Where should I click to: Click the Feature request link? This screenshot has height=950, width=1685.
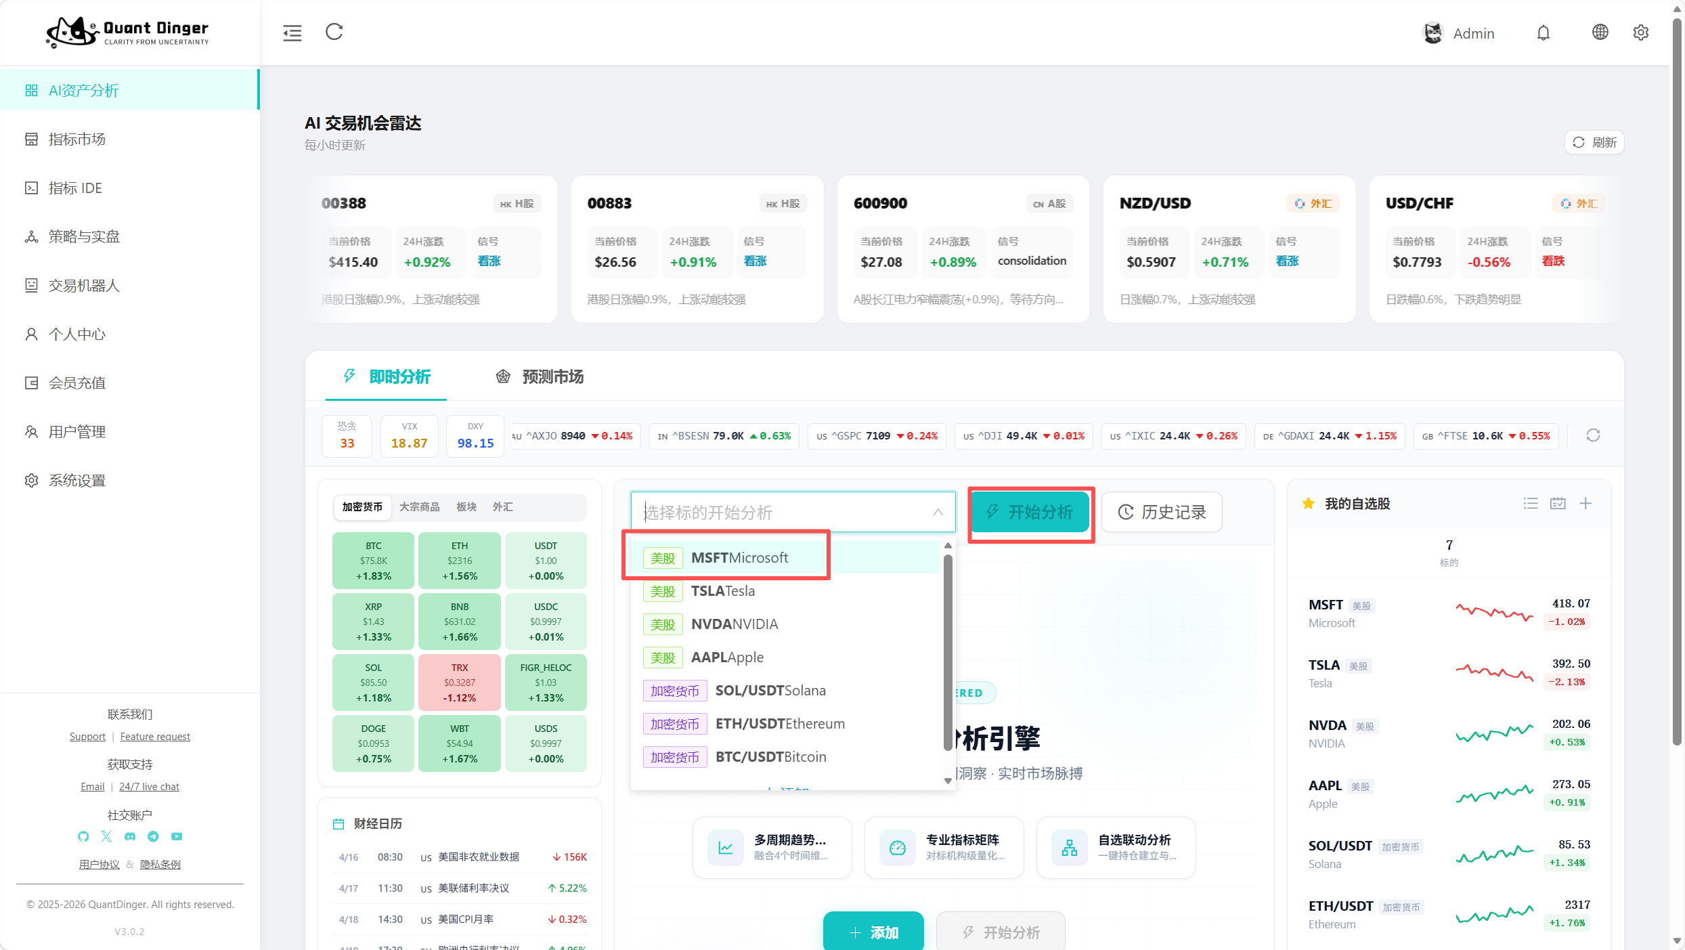click(155, 737)
